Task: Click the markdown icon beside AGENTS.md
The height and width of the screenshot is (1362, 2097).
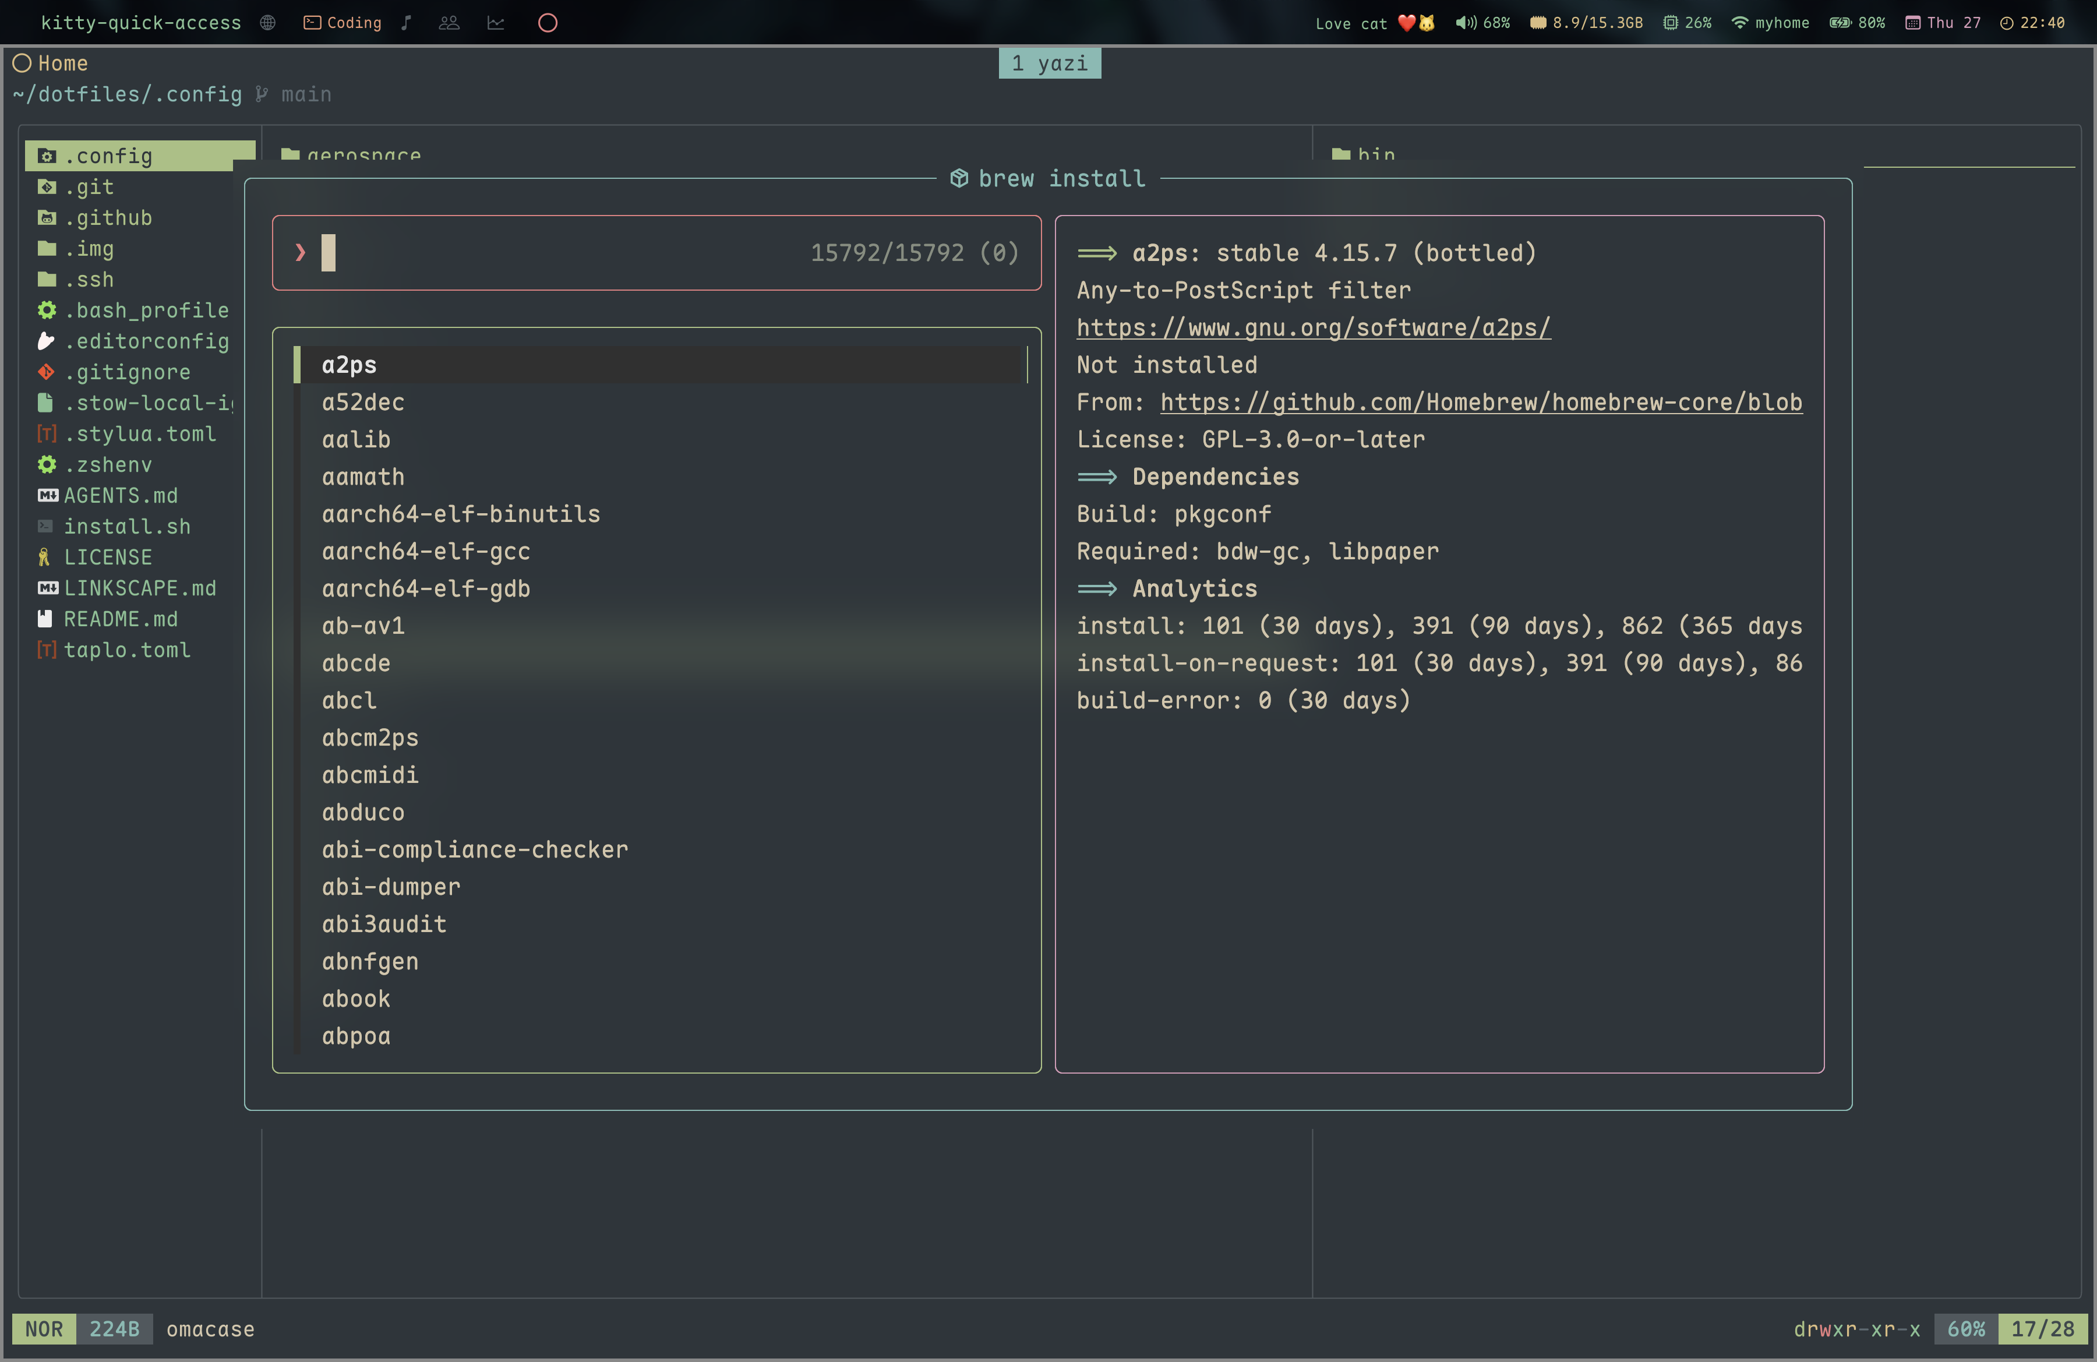Action: tap(48, 495)
